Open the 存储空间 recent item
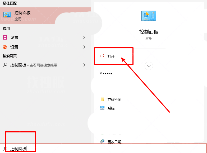 (114, 100)
